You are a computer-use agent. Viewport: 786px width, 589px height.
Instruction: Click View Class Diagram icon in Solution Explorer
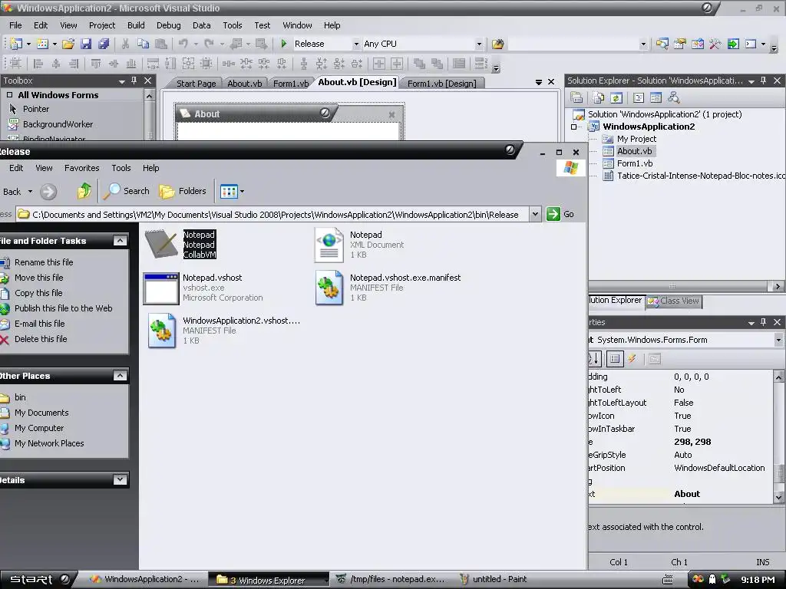pos(674,97)
